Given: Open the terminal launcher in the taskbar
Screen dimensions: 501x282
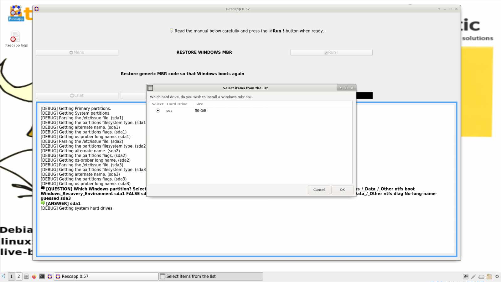Looking at the screenshot, I should pyautogui.click(x=42, y=276).
